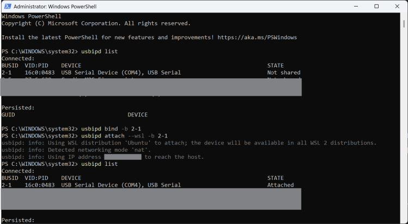Click the GUID column header under Persisted

pos(8,115)
